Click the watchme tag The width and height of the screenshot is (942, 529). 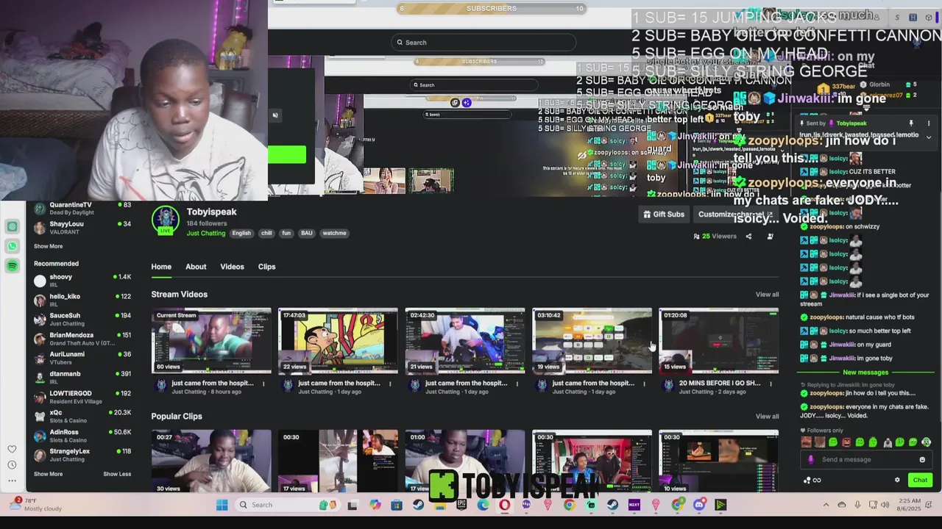point(334,233)
